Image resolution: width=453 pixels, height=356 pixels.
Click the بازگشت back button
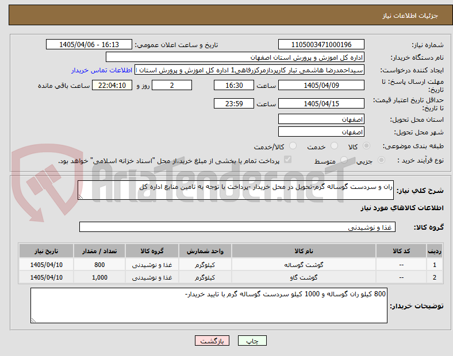click(212, 340)
